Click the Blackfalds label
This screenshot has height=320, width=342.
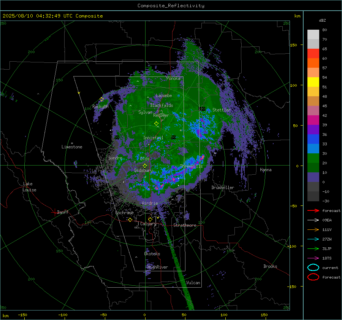[161, 105]
